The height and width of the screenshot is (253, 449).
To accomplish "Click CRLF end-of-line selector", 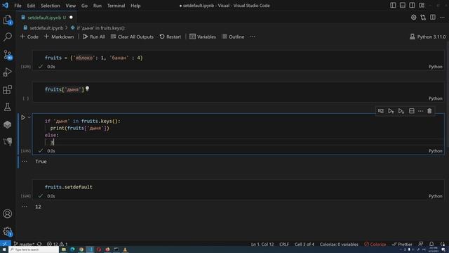I will 284,245.
